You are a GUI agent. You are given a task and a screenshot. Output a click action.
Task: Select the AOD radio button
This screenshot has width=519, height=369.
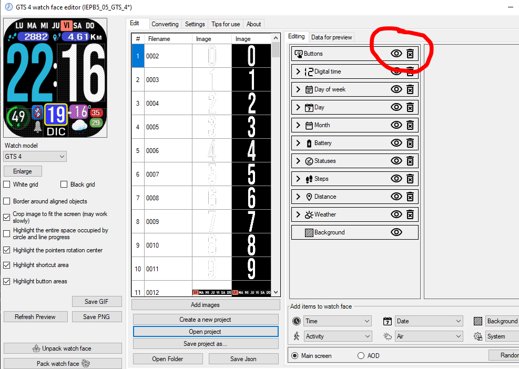click(361, 356)
